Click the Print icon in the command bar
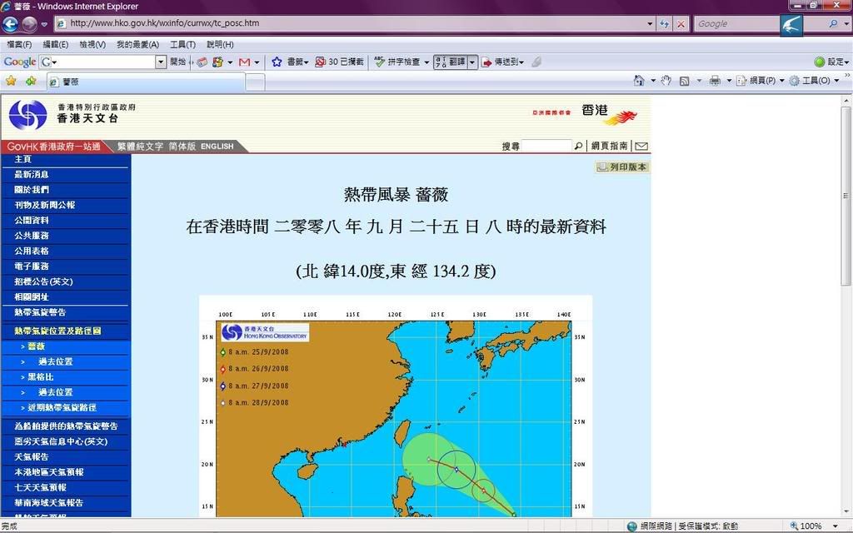The width and height of the screenshot is (853, 533). click(x=714, y=81)
